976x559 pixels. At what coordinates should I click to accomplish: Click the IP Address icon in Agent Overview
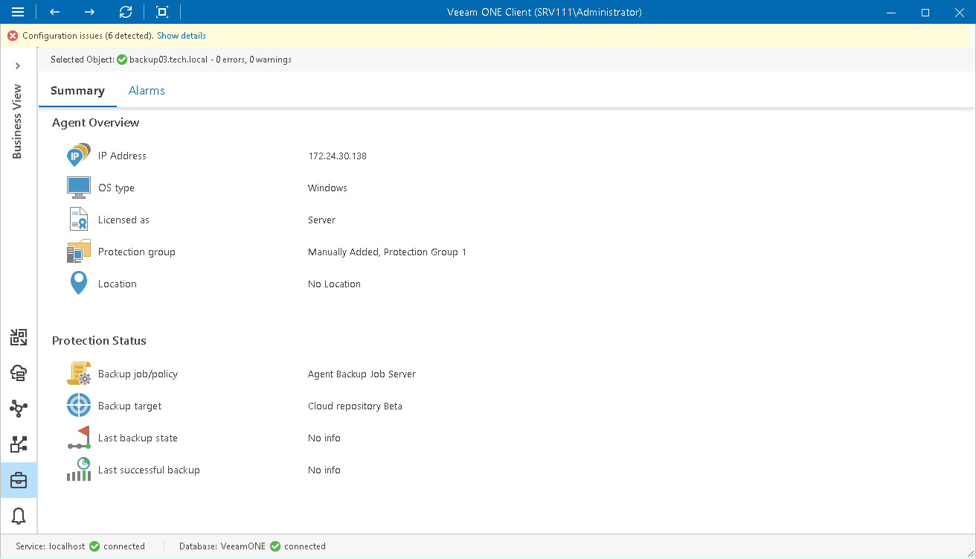pyautogui.click(x=78, y=155)
